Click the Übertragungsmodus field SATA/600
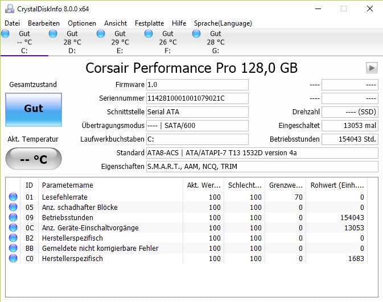This screenshot has height=302, width=383. pos(197,126)
